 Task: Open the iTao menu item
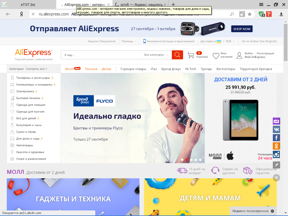154,69
